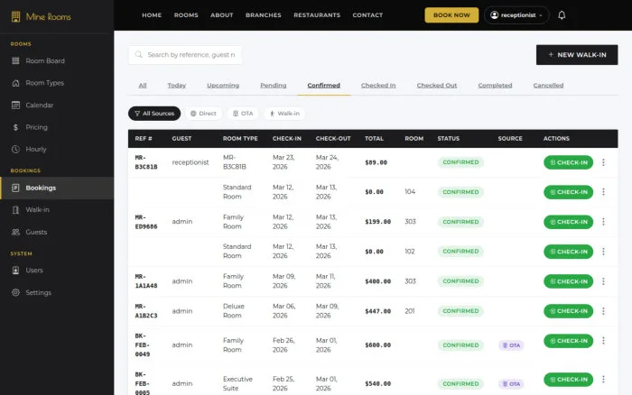The width and height of the screenshot is (632, 395).
Task: Click the ROOM TYPE column header
Action: pos(240,139)
